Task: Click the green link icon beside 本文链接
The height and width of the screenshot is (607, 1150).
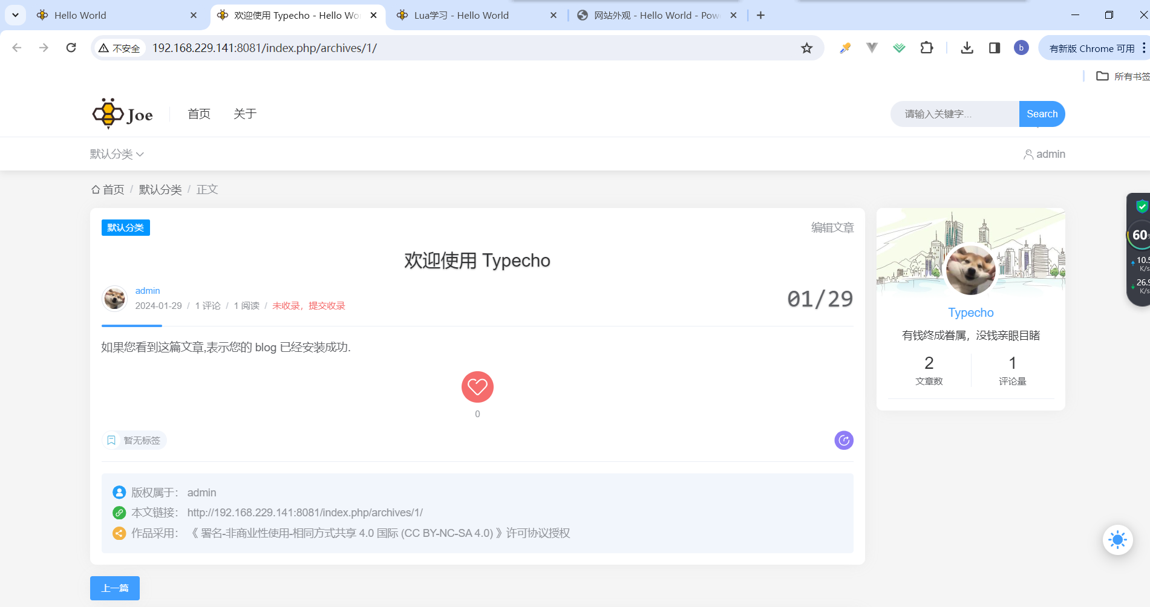Action: point(119,513)
